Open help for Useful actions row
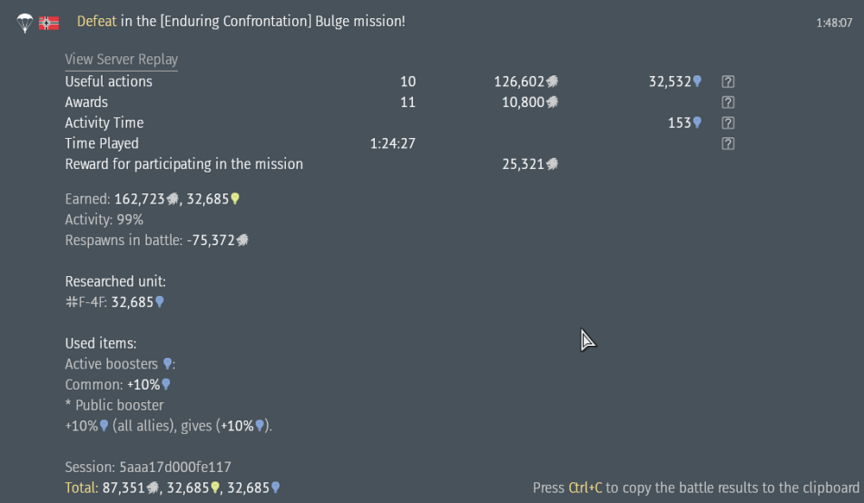Screen dimensions: 864x503 pos(727,81)
